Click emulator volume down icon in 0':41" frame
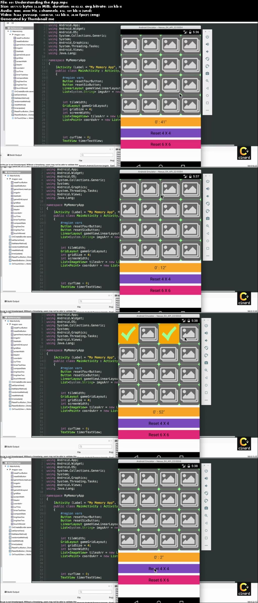This screenshot has width=258, height=603. click(x=207, y=52)
